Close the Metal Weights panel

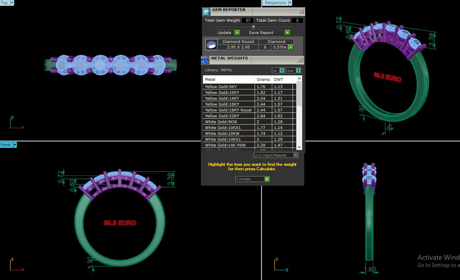(300, 60)
